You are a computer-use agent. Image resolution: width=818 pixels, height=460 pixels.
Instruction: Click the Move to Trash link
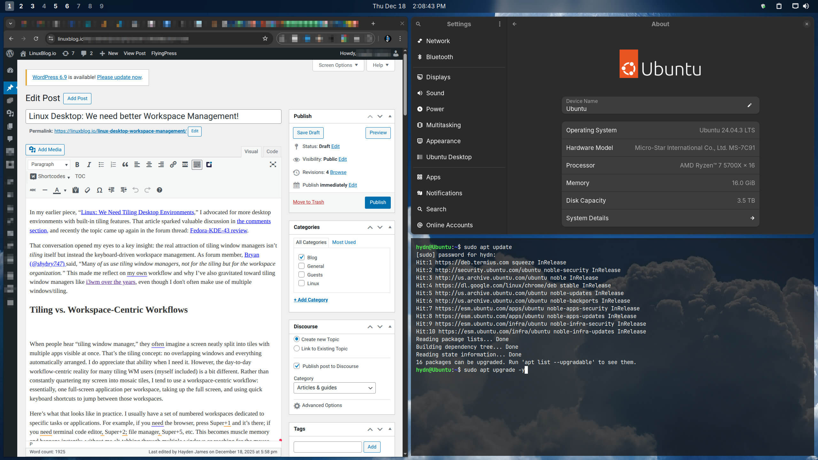click(308, 202)
